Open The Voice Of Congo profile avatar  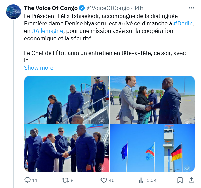pos(13,11)
